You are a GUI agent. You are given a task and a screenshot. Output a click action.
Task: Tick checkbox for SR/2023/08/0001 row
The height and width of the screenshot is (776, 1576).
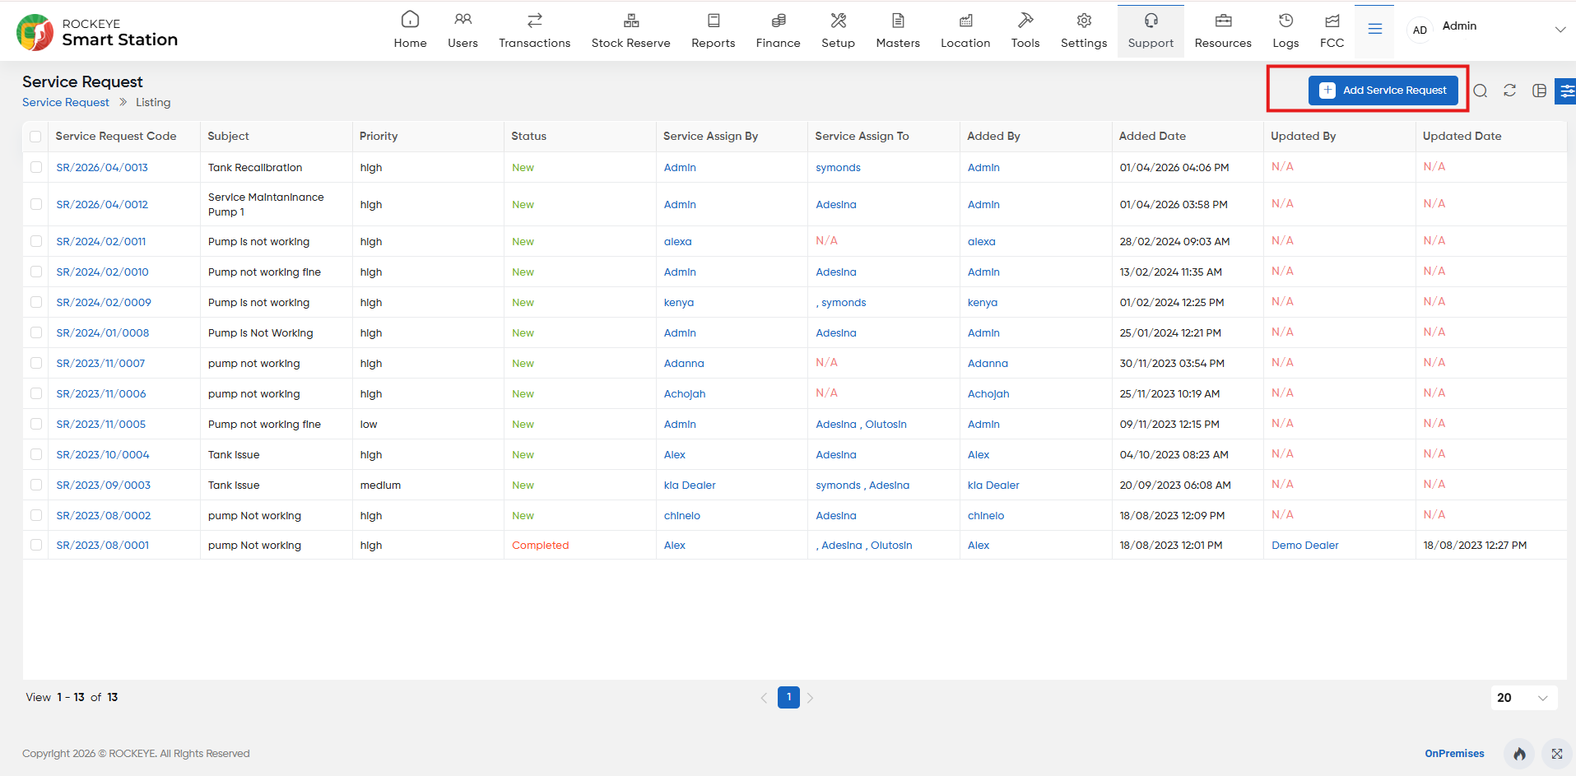coord(35,545)
